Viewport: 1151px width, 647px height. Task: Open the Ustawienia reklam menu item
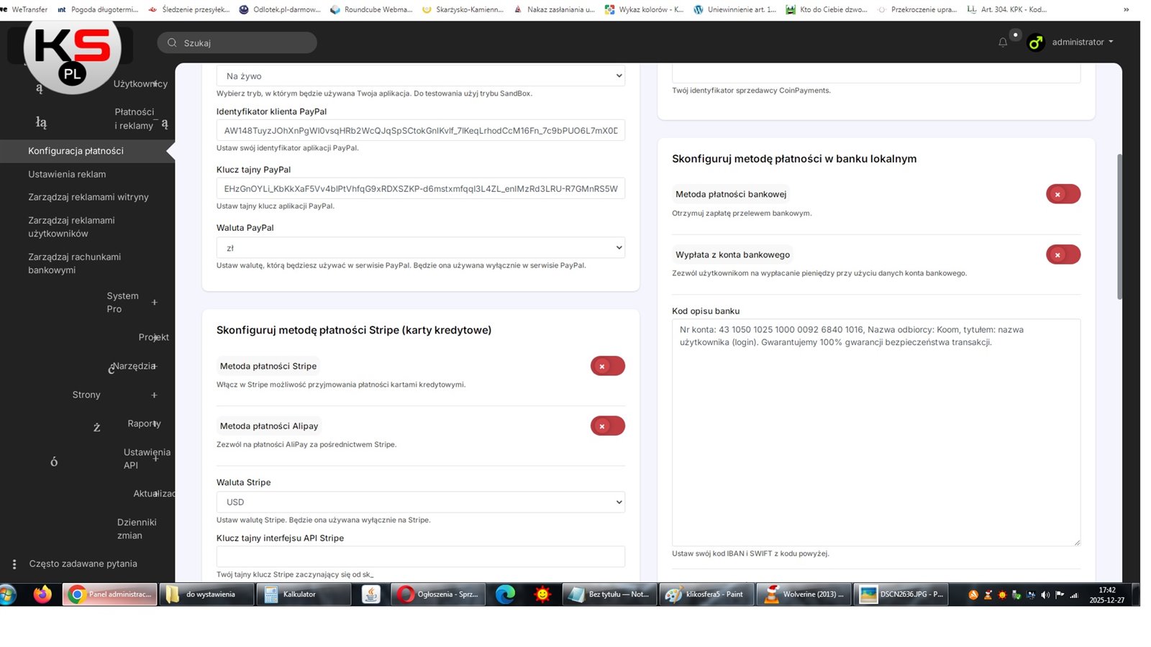tap(67, 174)
